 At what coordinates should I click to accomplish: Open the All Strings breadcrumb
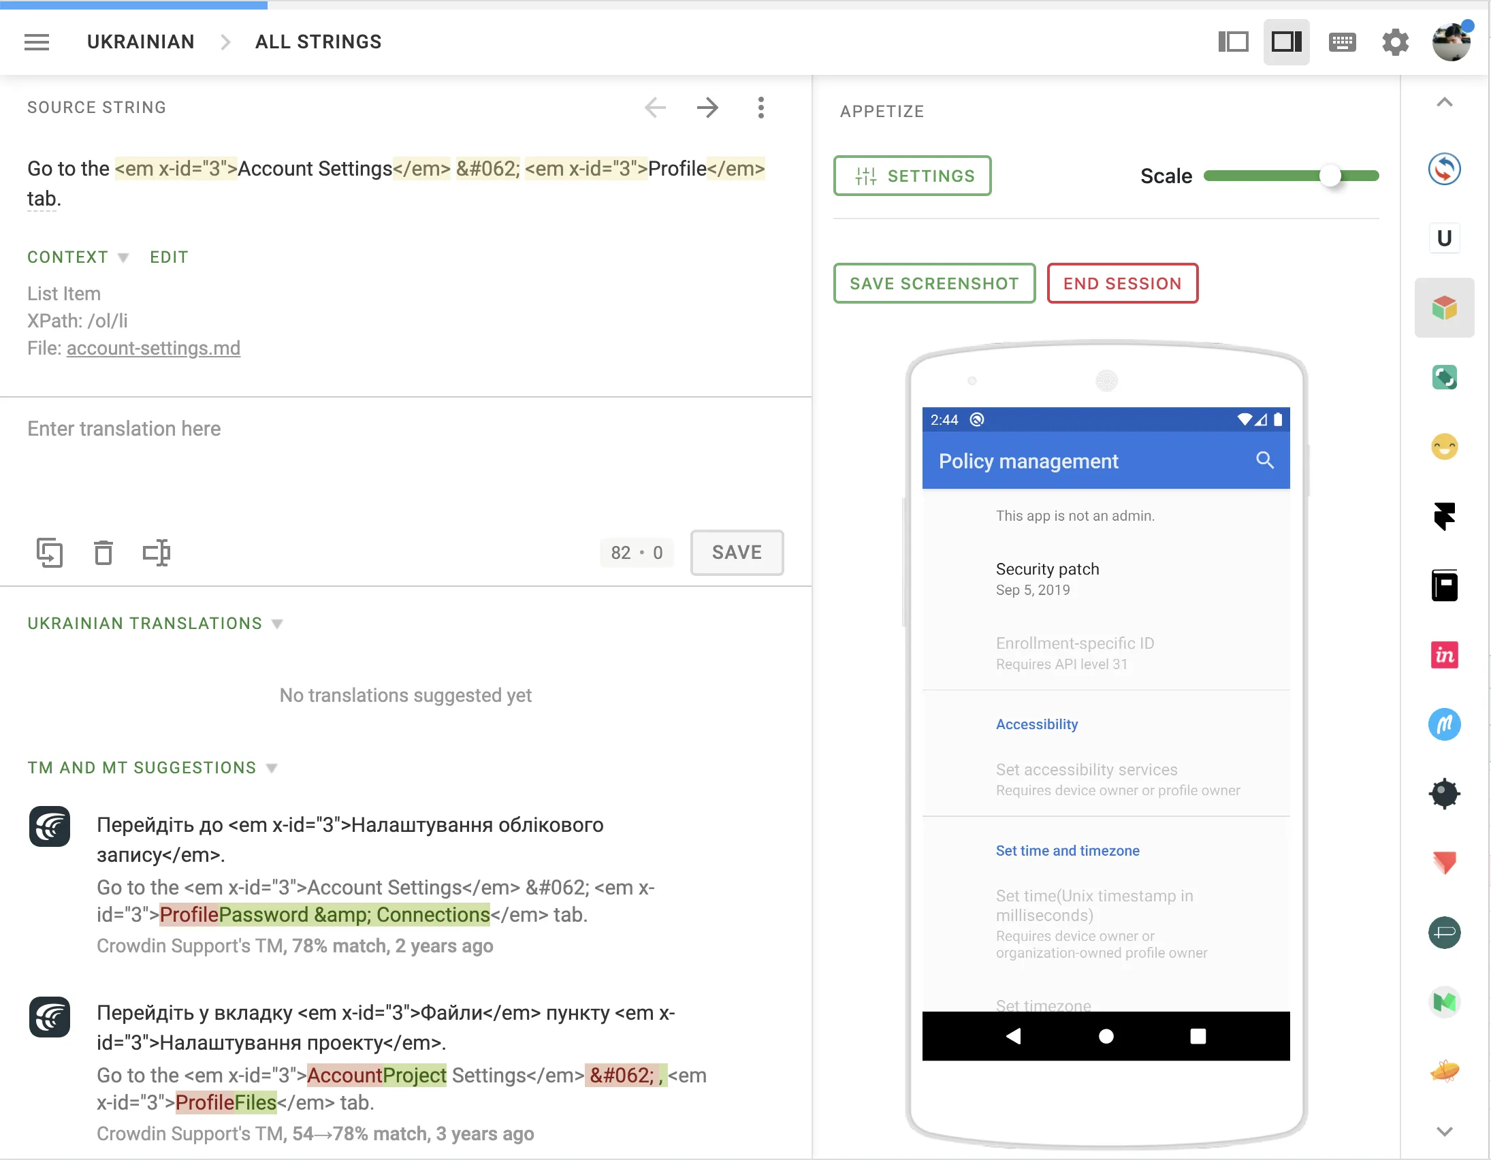click(318, 42)
